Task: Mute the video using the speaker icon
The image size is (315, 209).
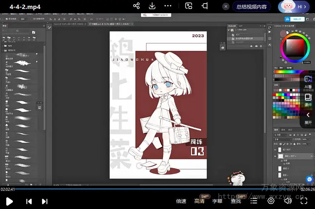Action: (x=288, y=201)
